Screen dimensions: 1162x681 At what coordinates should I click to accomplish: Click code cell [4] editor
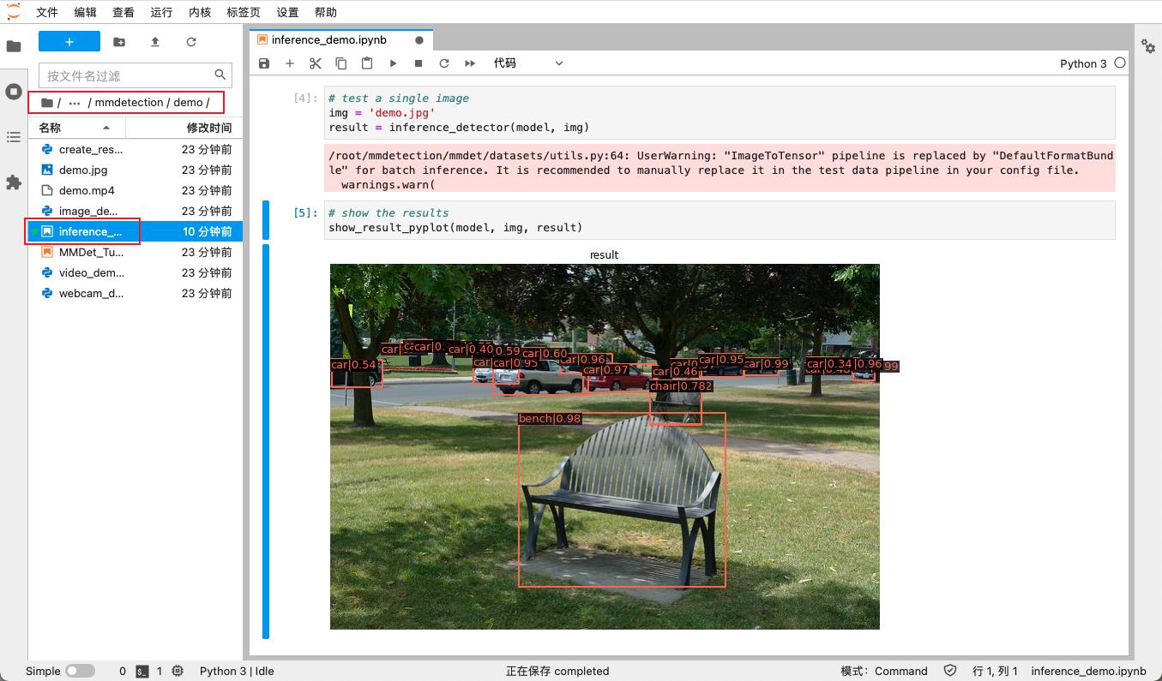click(x=719, y=112)
